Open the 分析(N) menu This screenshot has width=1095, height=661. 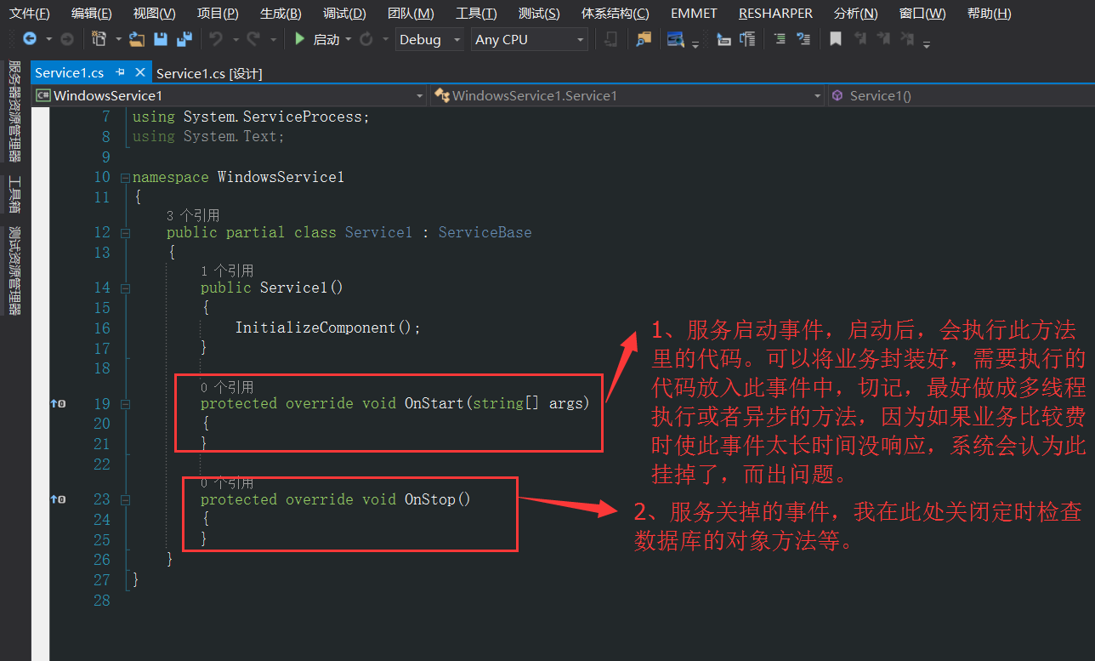click(855, 13)
